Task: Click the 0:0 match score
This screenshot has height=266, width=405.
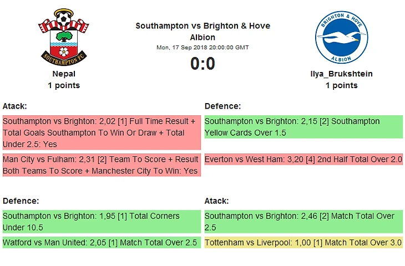Action: click(x=202, y=64)
